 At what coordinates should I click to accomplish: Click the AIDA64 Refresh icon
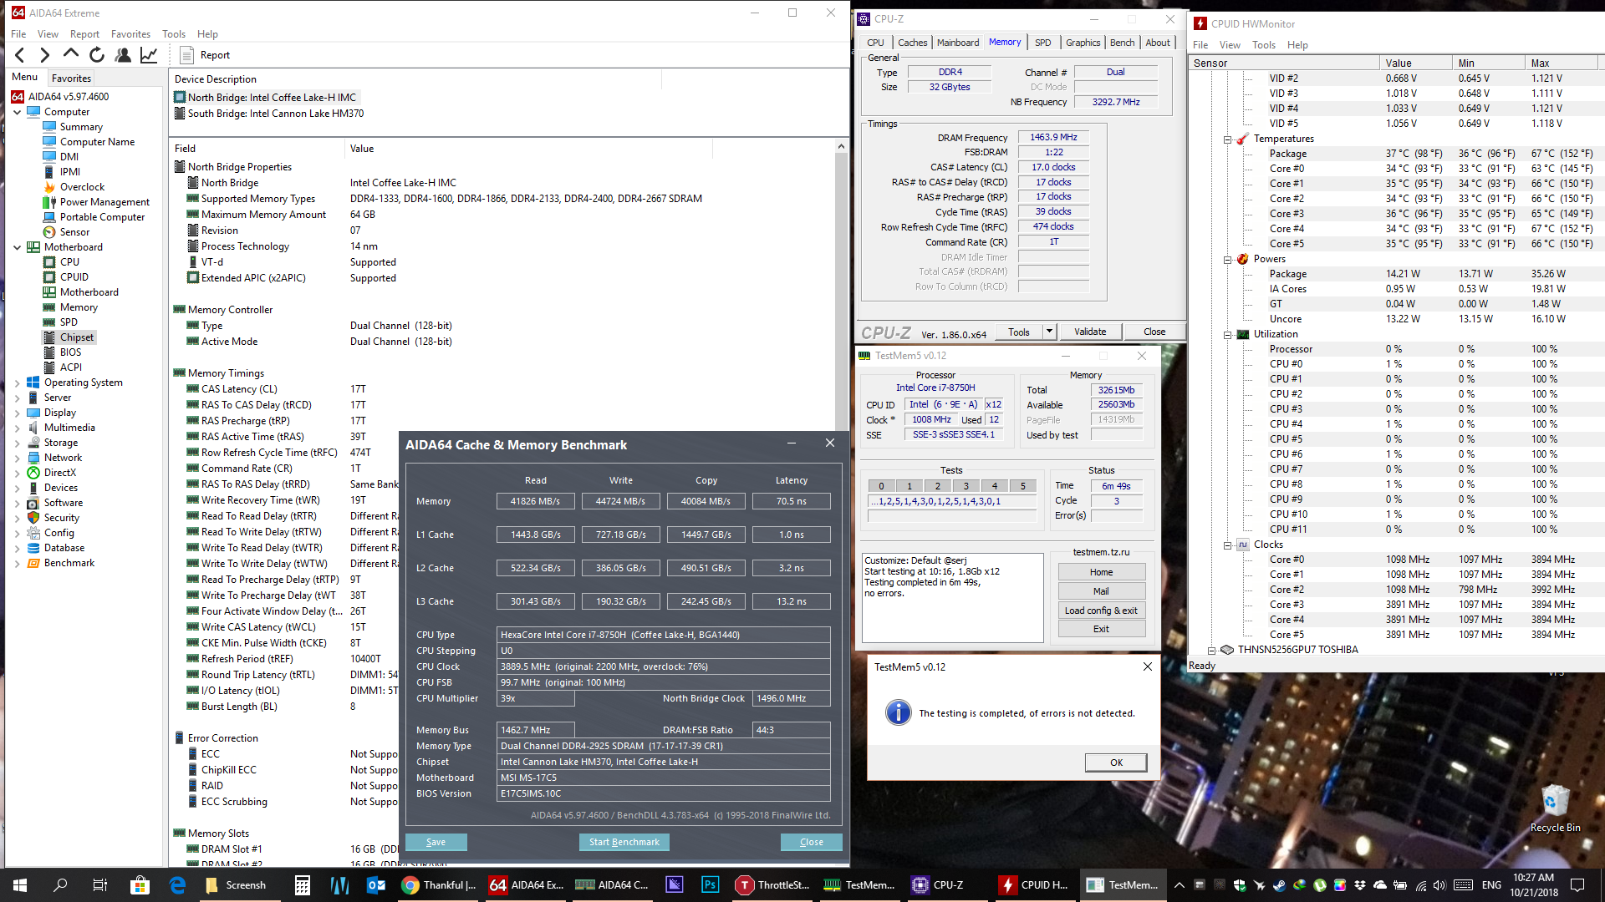click(x=97, y=55)
